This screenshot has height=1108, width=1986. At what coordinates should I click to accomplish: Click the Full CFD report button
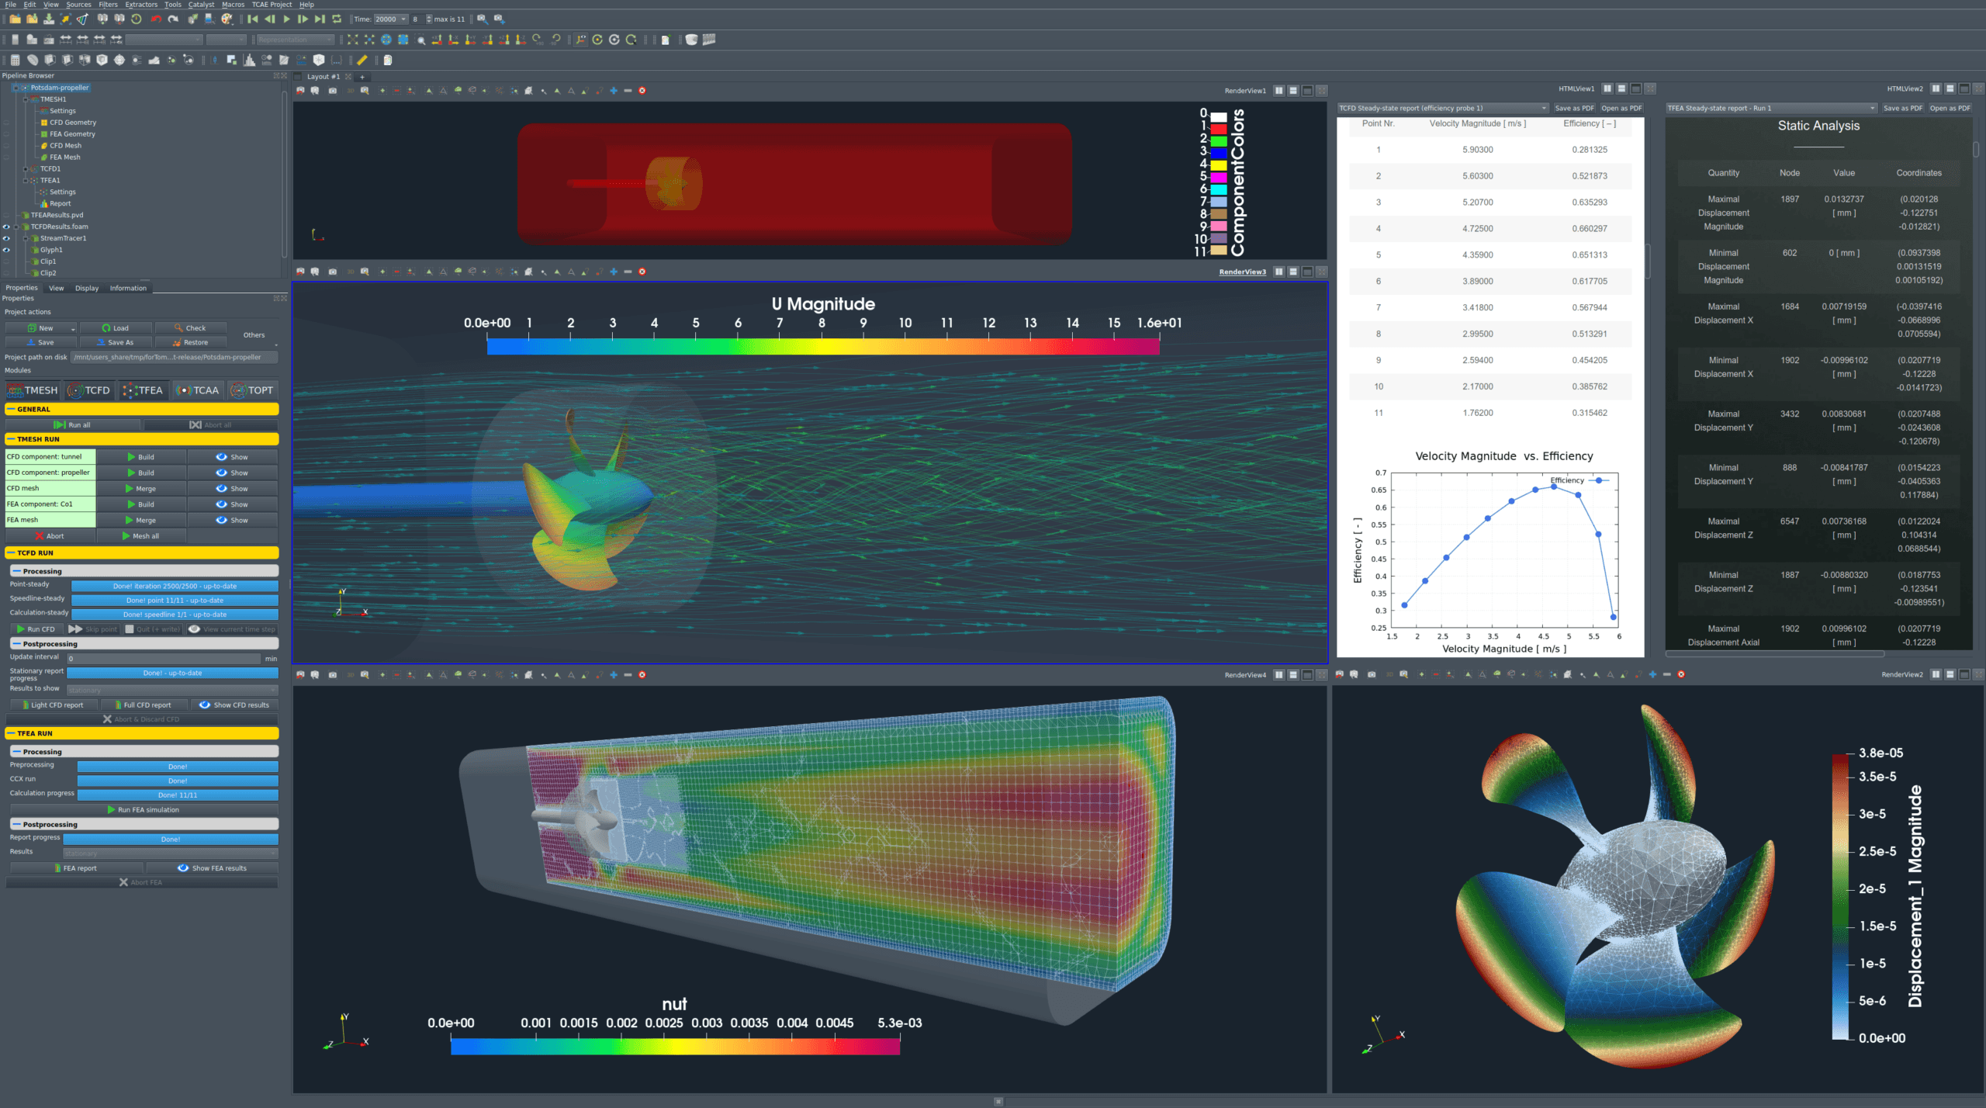coord(144,705)
